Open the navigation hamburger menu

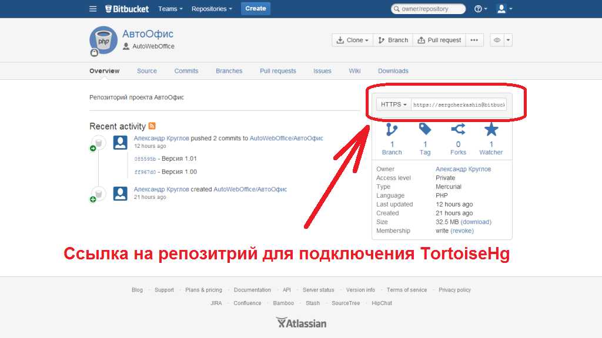[x=92, y=8]
